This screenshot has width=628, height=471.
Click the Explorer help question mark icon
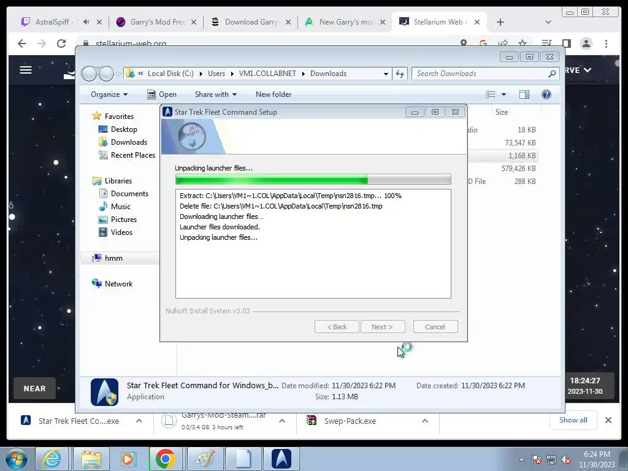[x=546, y=94]
